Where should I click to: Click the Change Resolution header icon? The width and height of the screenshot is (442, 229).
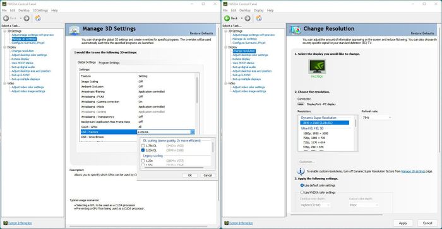point(296,30)
